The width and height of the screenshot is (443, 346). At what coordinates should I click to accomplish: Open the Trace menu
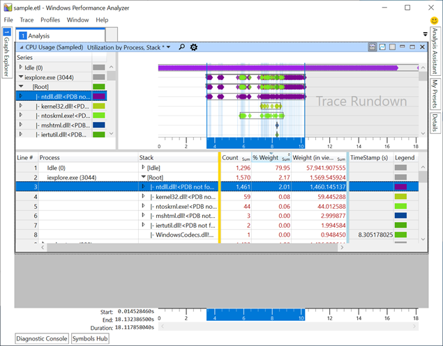coord(27,20)
